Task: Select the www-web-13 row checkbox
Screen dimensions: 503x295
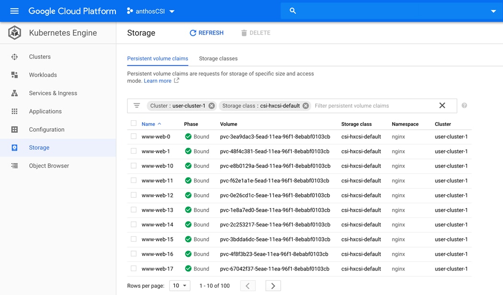Action: [134, 210]
